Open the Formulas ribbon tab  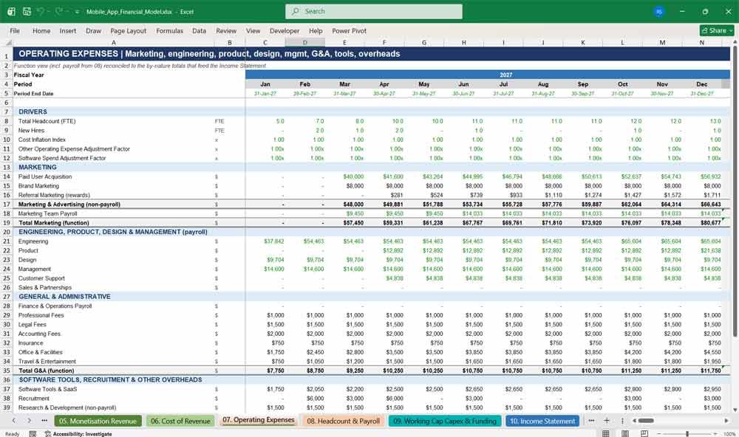(x=170, y=30)
